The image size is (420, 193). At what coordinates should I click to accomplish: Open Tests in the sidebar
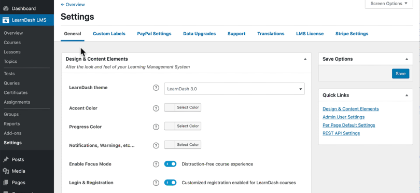point(9,74)
